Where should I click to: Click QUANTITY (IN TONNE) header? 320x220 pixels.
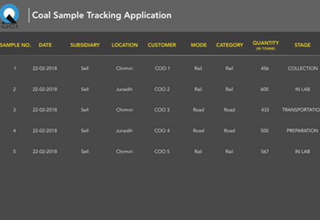pyautogui.click(x=266, y=45)
